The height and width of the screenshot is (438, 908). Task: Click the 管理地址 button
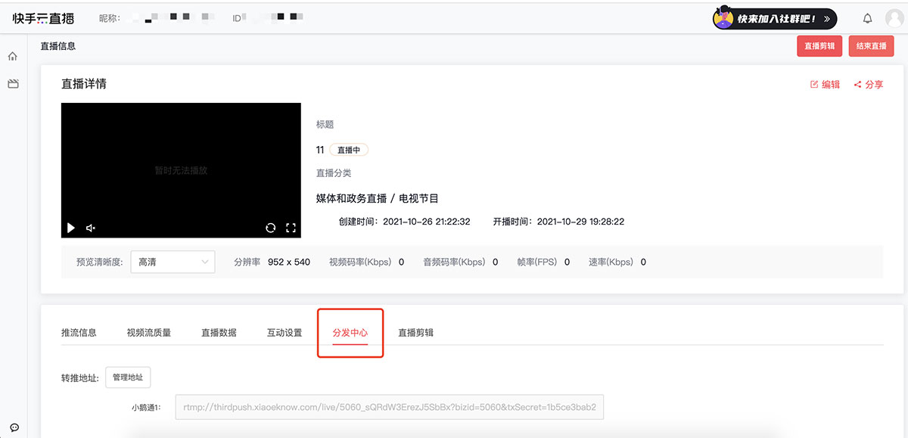(x=128, y=377)
